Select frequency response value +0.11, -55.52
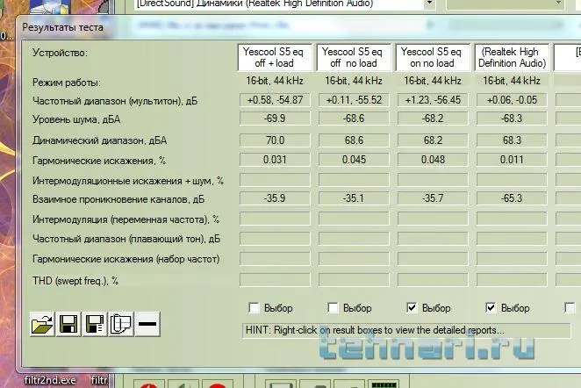 pos(354,100)
